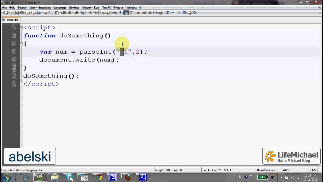323x182 pixels.
Task: Click the 'ANSI' encoding status field
Action: 286,170
